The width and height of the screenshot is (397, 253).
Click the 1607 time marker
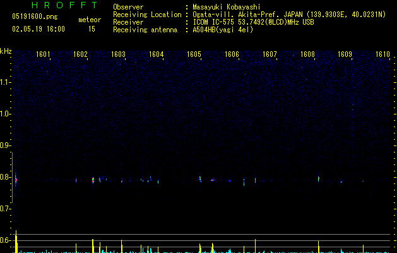270,54
